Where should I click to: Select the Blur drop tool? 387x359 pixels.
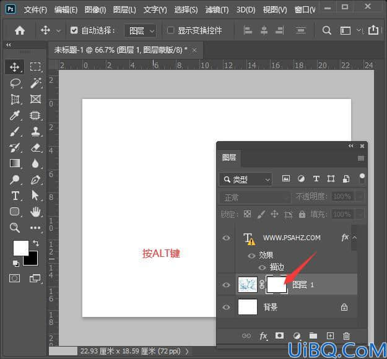(35, 163)
